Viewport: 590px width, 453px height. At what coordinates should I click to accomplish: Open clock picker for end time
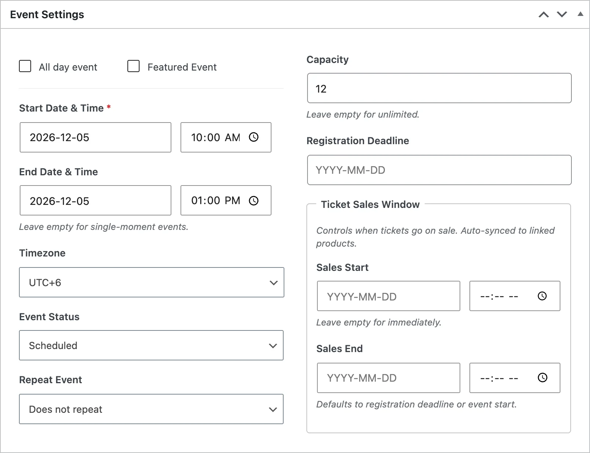pyautogui.click(x=254, y=200)
